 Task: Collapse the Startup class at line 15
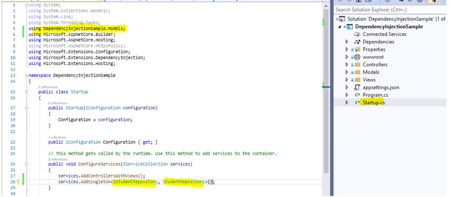click(x=27, y=92)
